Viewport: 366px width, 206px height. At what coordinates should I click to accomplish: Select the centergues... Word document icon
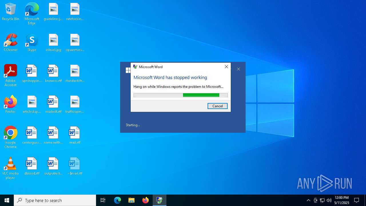[x=32, y=136]
